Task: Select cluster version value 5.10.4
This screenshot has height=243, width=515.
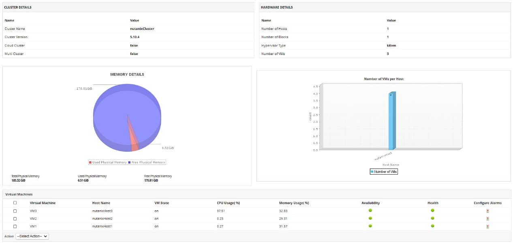Action: (135, 37)
